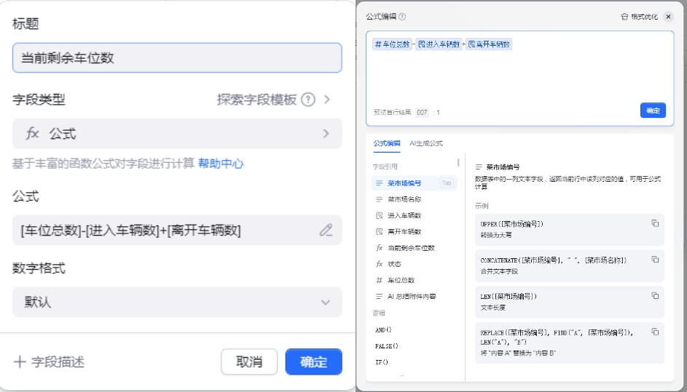Copy the UPPER example formula
This screenshot has width=687, height=392.
[x=654, y=223]
